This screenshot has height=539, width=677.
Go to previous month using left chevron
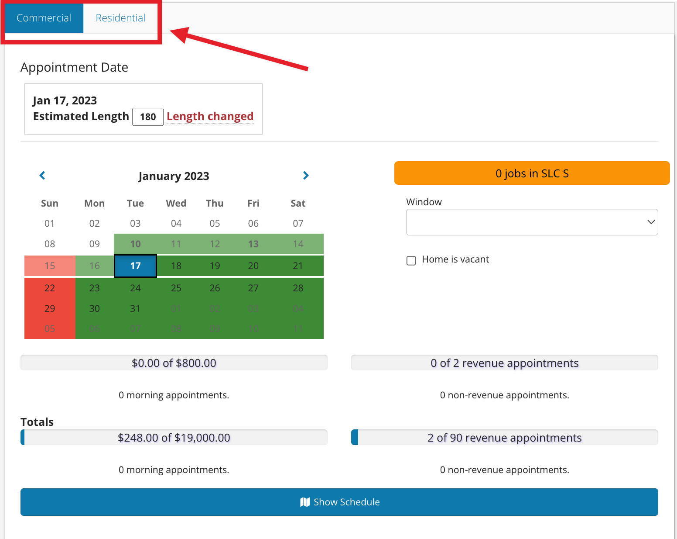point(42,176)
